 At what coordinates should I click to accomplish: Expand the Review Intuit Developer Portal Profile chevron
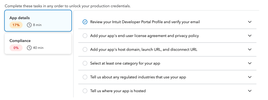click(250, 22)
